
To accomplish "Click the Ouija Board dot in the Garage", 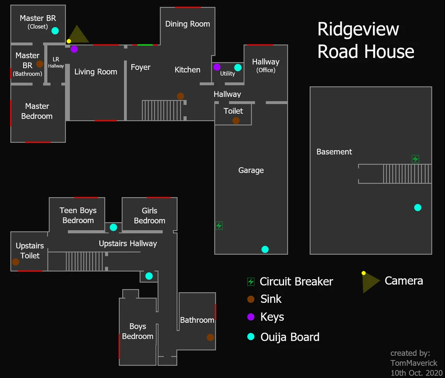I will 265,249.
